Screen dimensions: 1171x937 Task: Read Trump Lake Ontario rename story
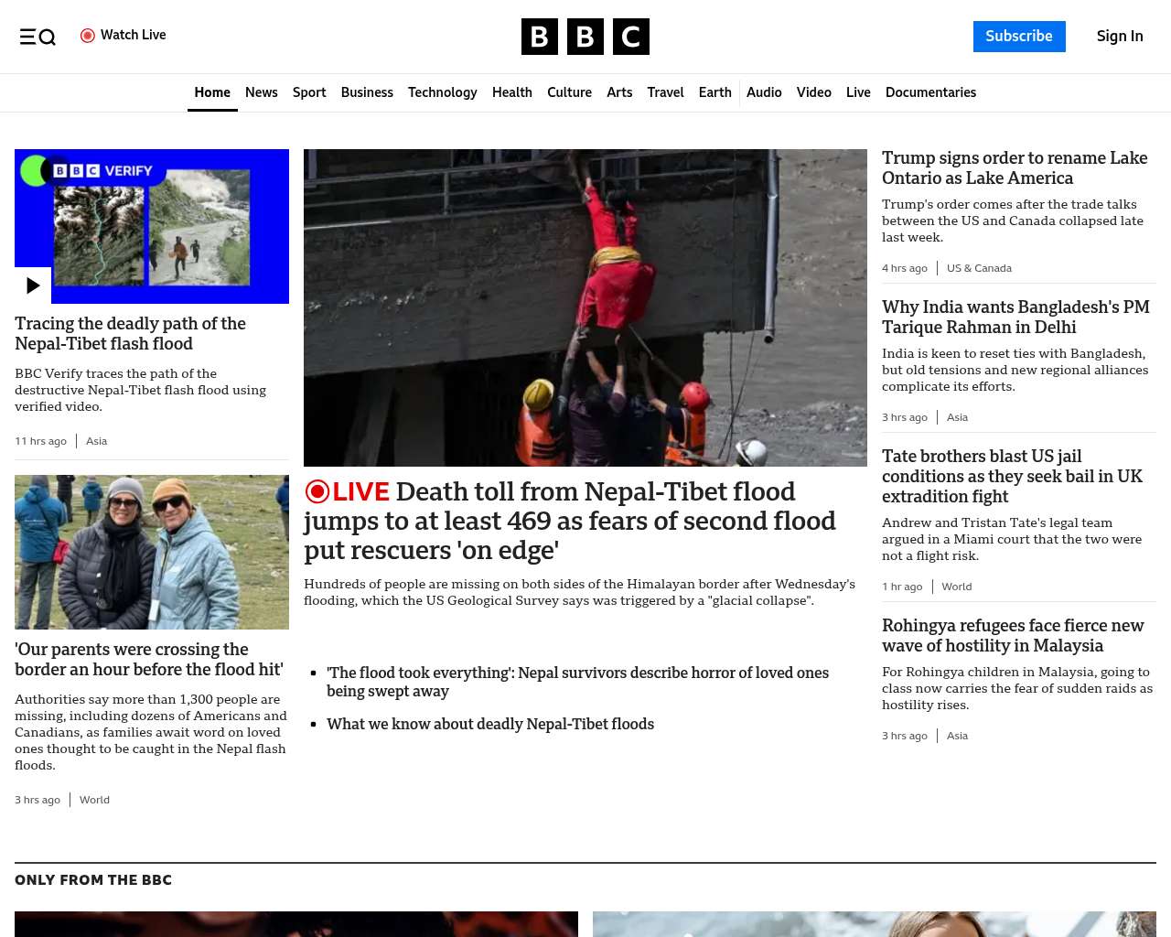1015,168
